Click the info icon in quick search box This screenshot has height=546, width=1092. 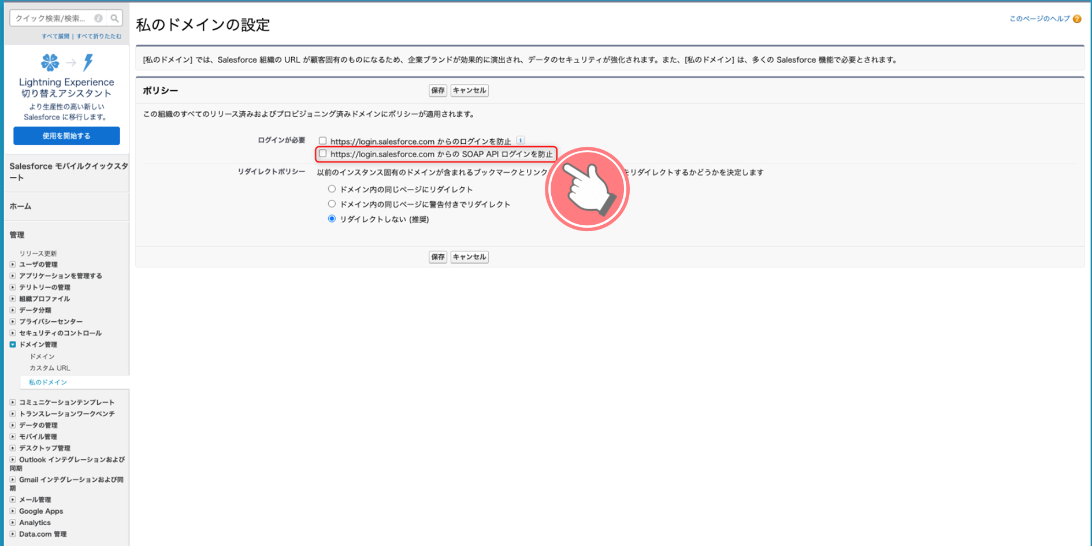coord(98,18)
